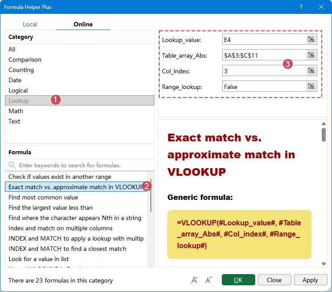Click range selector icon for Col_index
This screenshot has width=332, height=292.
pos(311,71)
